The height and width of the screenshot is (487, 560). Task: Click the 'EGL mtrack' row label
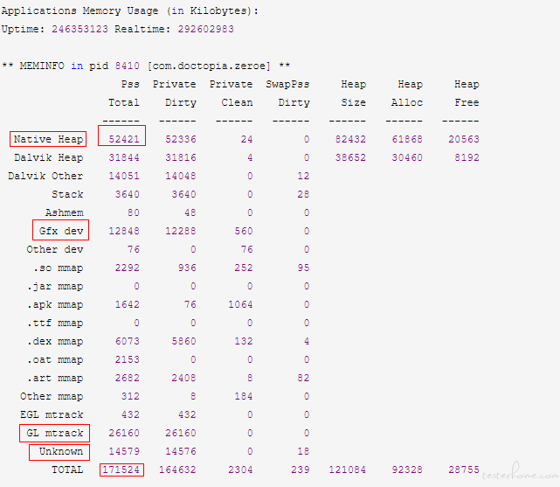(x=52, y=415)
